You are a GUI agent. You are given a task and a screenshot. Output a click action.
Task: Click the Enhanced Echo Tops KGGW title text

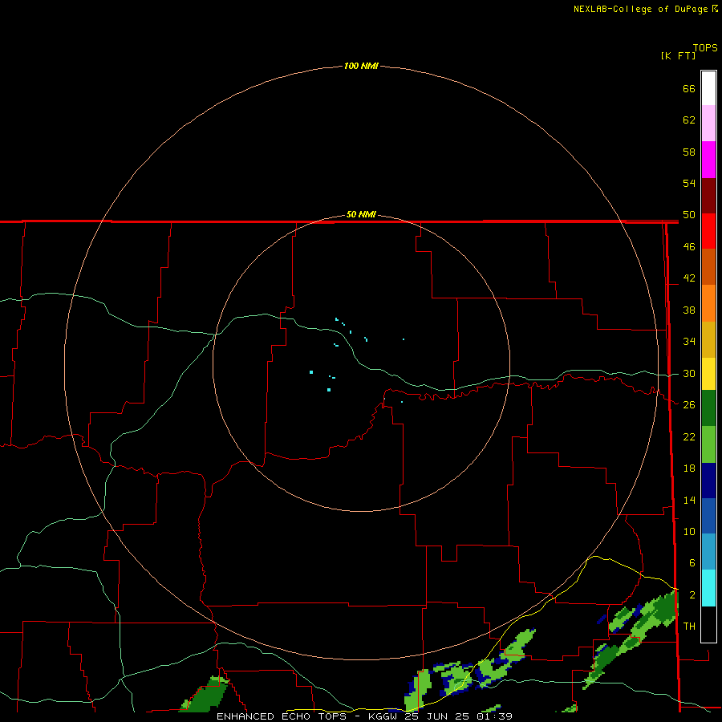click(x=364, y=716)
